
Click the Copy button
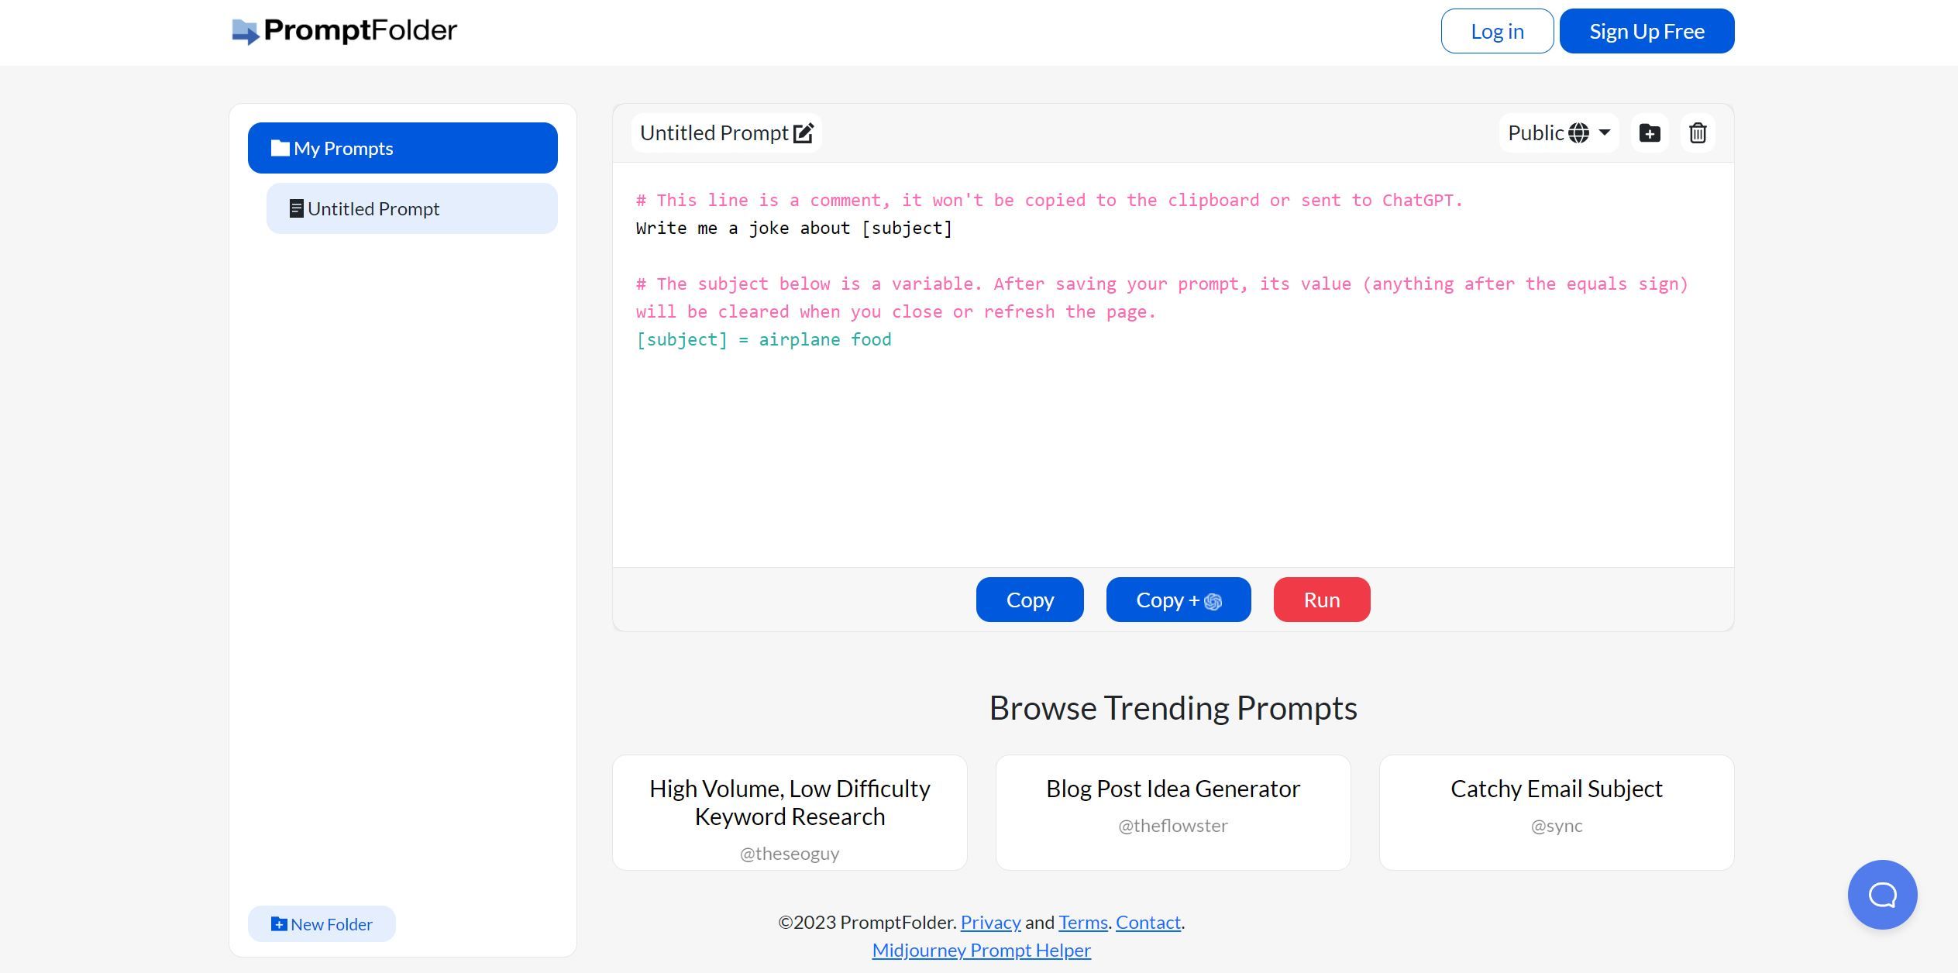click(x=1031, y=600)
